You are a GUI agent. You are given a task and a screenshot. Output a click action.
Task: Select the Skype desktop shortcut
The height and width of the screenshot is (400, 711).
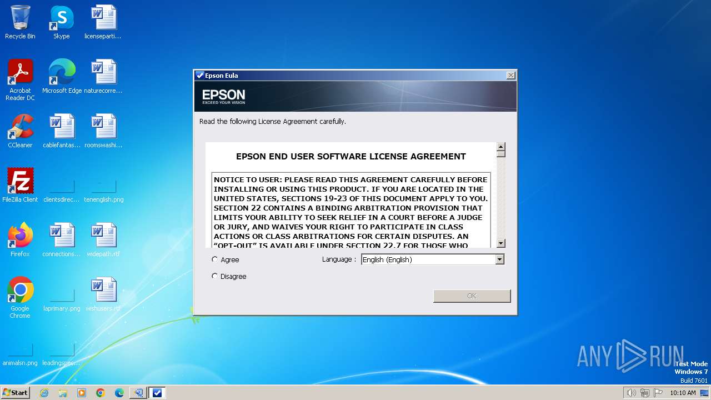(x=62, y=22)
